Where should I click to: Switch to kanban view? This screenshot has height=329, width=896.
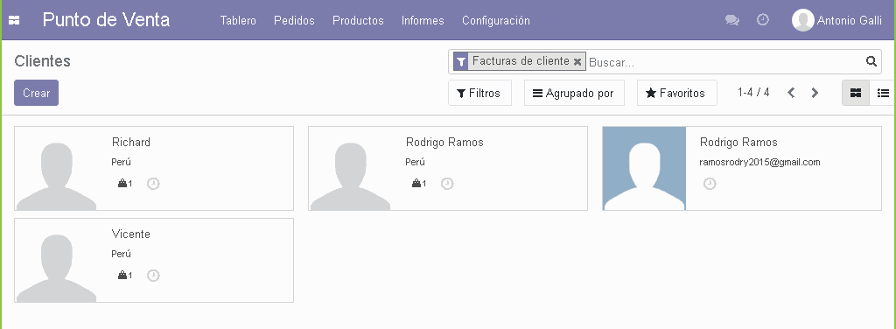(856, 93)
